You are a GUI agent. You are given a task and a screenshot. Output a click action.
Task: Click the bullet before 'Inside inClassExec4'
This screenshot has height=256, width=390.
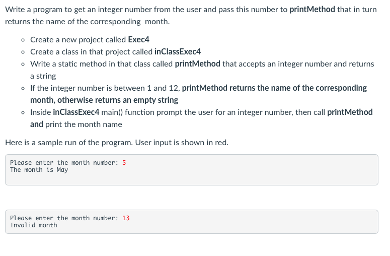pyautogui.click(x=23, y=113)
